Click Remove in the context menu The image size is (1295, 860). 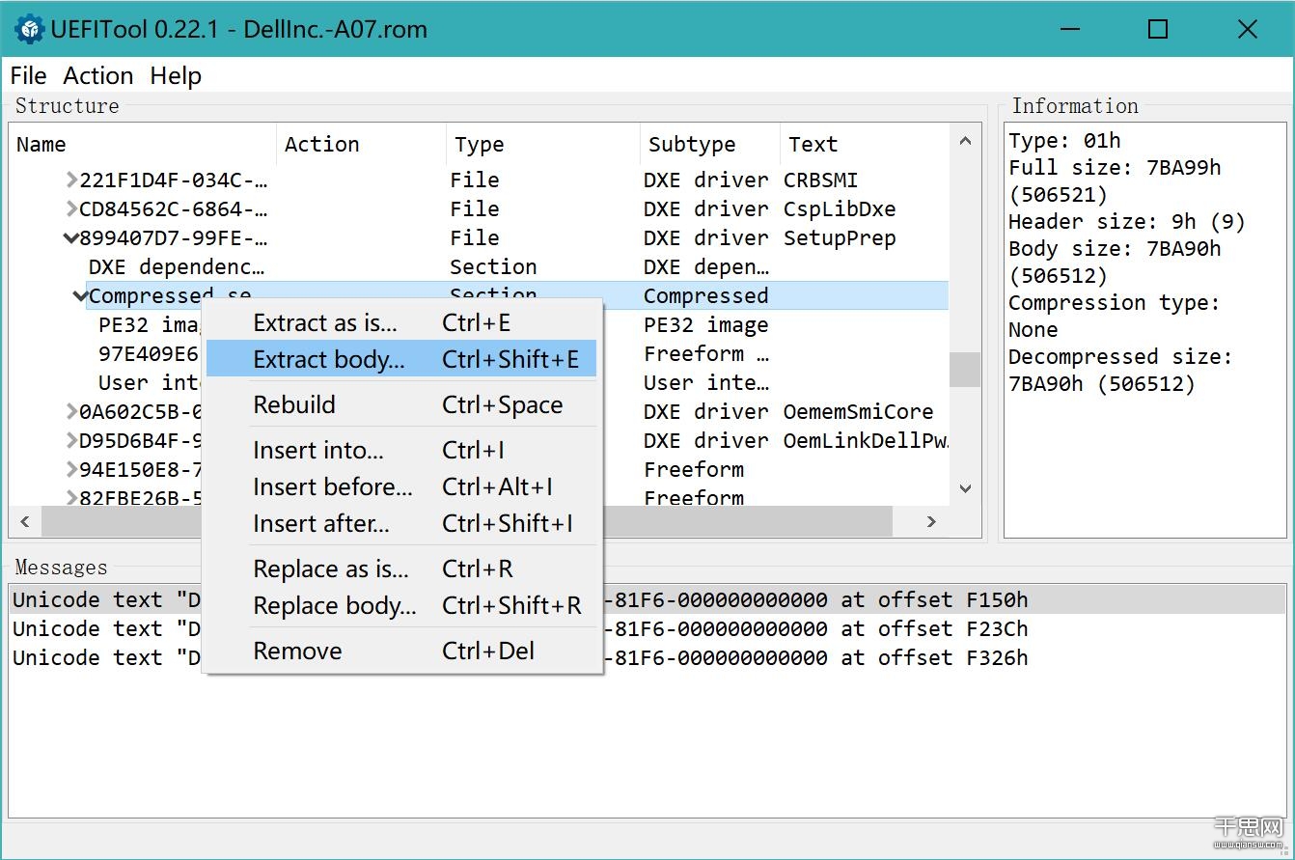tap(297, 652)
